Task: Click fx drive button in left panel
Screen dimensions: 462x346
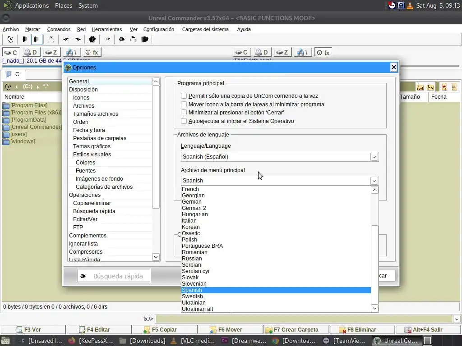Action: click(x=92, y=52)
